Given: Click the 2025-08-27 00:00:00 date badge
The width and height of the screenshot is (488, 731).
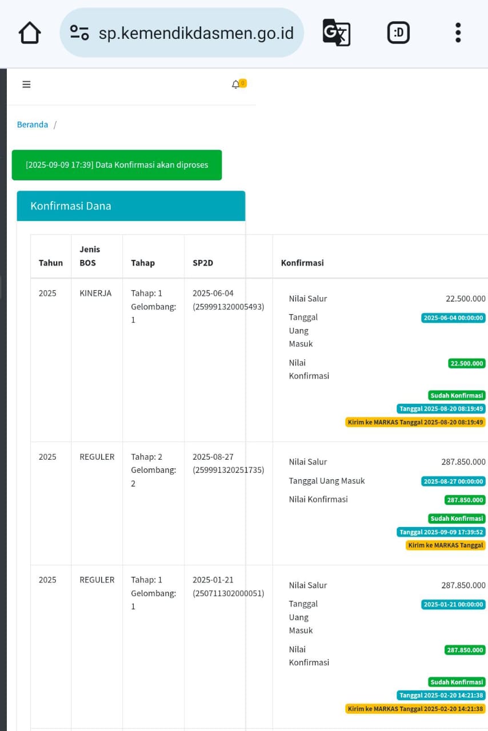Looking at the screenshot, I should pyautogui.click(x=453, y=481).
